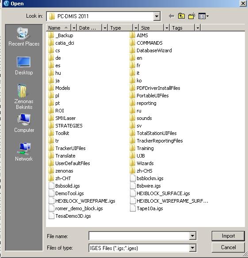Create a new folder

[191, 16]
